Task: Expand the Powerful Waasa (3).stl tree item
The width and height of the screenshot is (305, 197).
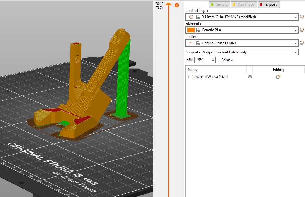Action: pyautogui.click(x=189, y=77)
